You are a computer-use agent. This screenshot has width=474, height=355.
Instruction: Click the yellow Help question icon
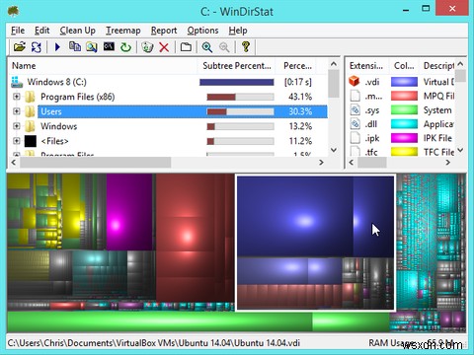(x=246, y=46)
